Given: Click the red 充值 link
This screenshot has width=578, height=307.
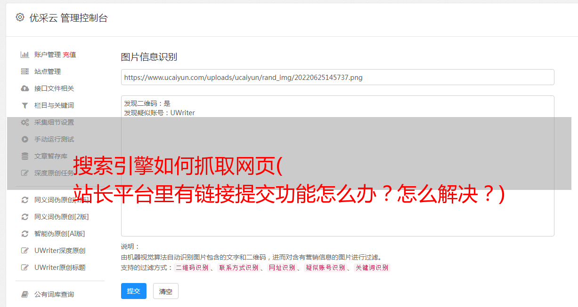Looking at the screenshot, I should pyautogui.click(x=69, y=55).
